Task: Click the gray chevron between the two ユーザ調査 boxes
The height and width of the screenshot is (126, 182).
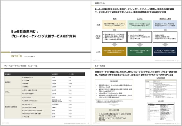Action: click(x=114, y=105)
